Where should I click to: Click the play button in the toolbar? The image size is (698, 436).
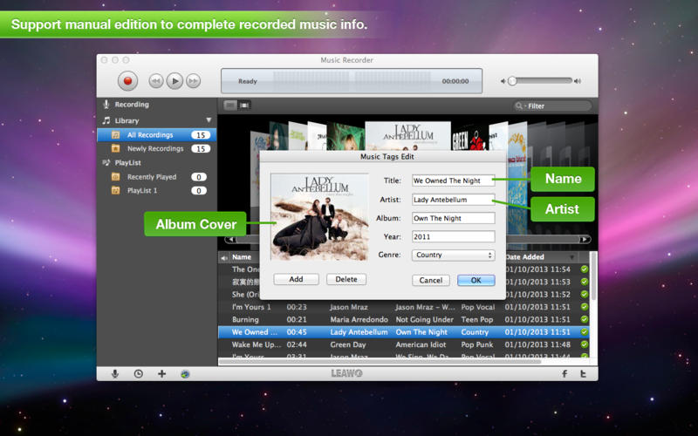pyautogui.click(x=174, y=81)
